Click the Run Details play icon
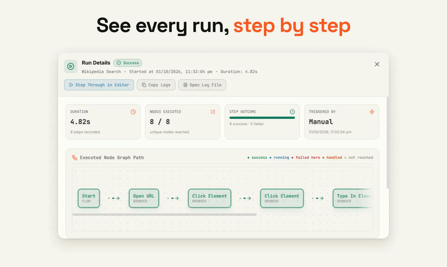447x267 pixels. [x=71, y=66]
